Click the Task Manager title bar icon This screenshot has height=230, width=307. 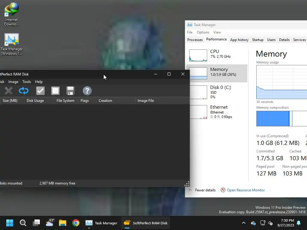click(x=189, y=25)
